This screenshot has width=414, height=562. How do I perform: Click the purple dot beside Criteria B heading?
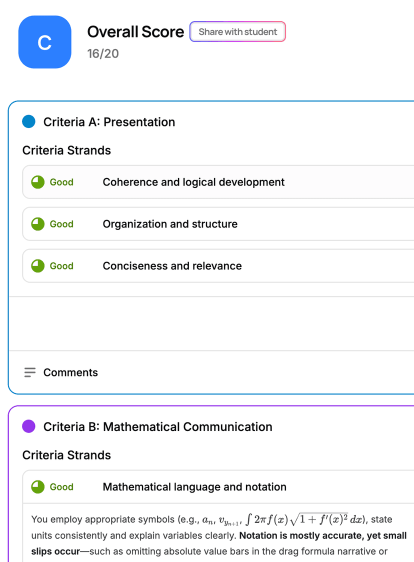[x=28, y=426]
